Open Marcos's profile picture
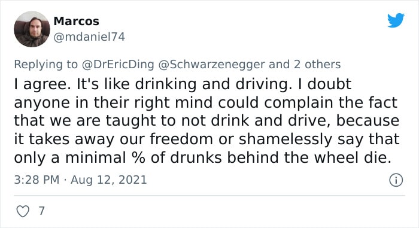The width and height of the screenshot is (419, 228). 32,29
